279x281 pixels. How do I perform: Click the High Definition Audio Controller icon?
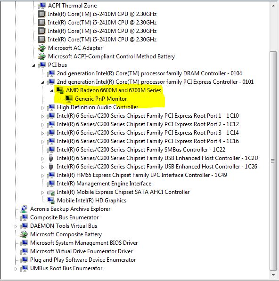[51, 107]
